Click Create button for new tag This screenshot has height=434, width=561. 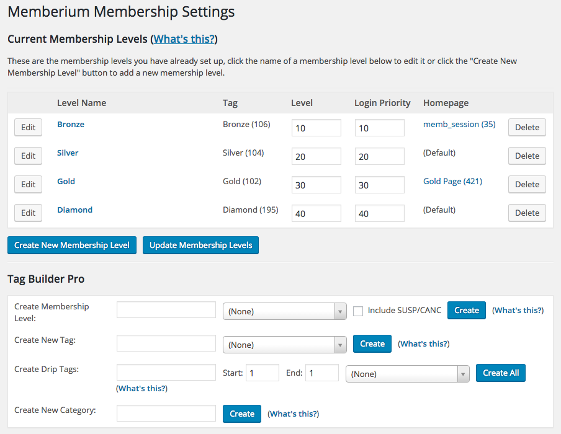click(x=372, y=344)
